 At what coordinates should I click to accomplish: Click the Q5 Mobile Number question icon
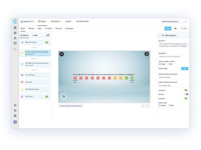[22, 89]
